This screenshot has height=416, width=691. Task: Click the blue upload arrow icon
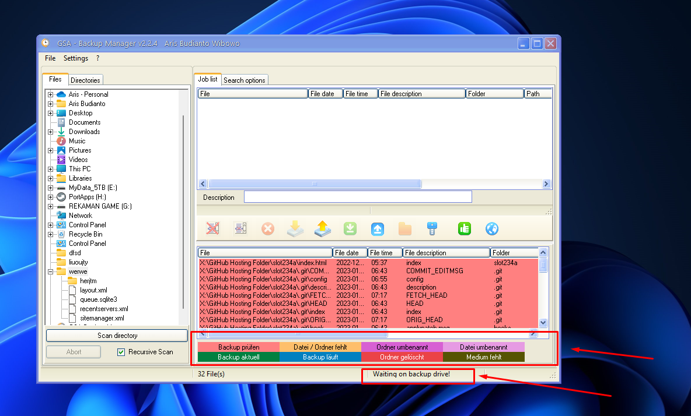pyautogui.click(x=378, y=228)
